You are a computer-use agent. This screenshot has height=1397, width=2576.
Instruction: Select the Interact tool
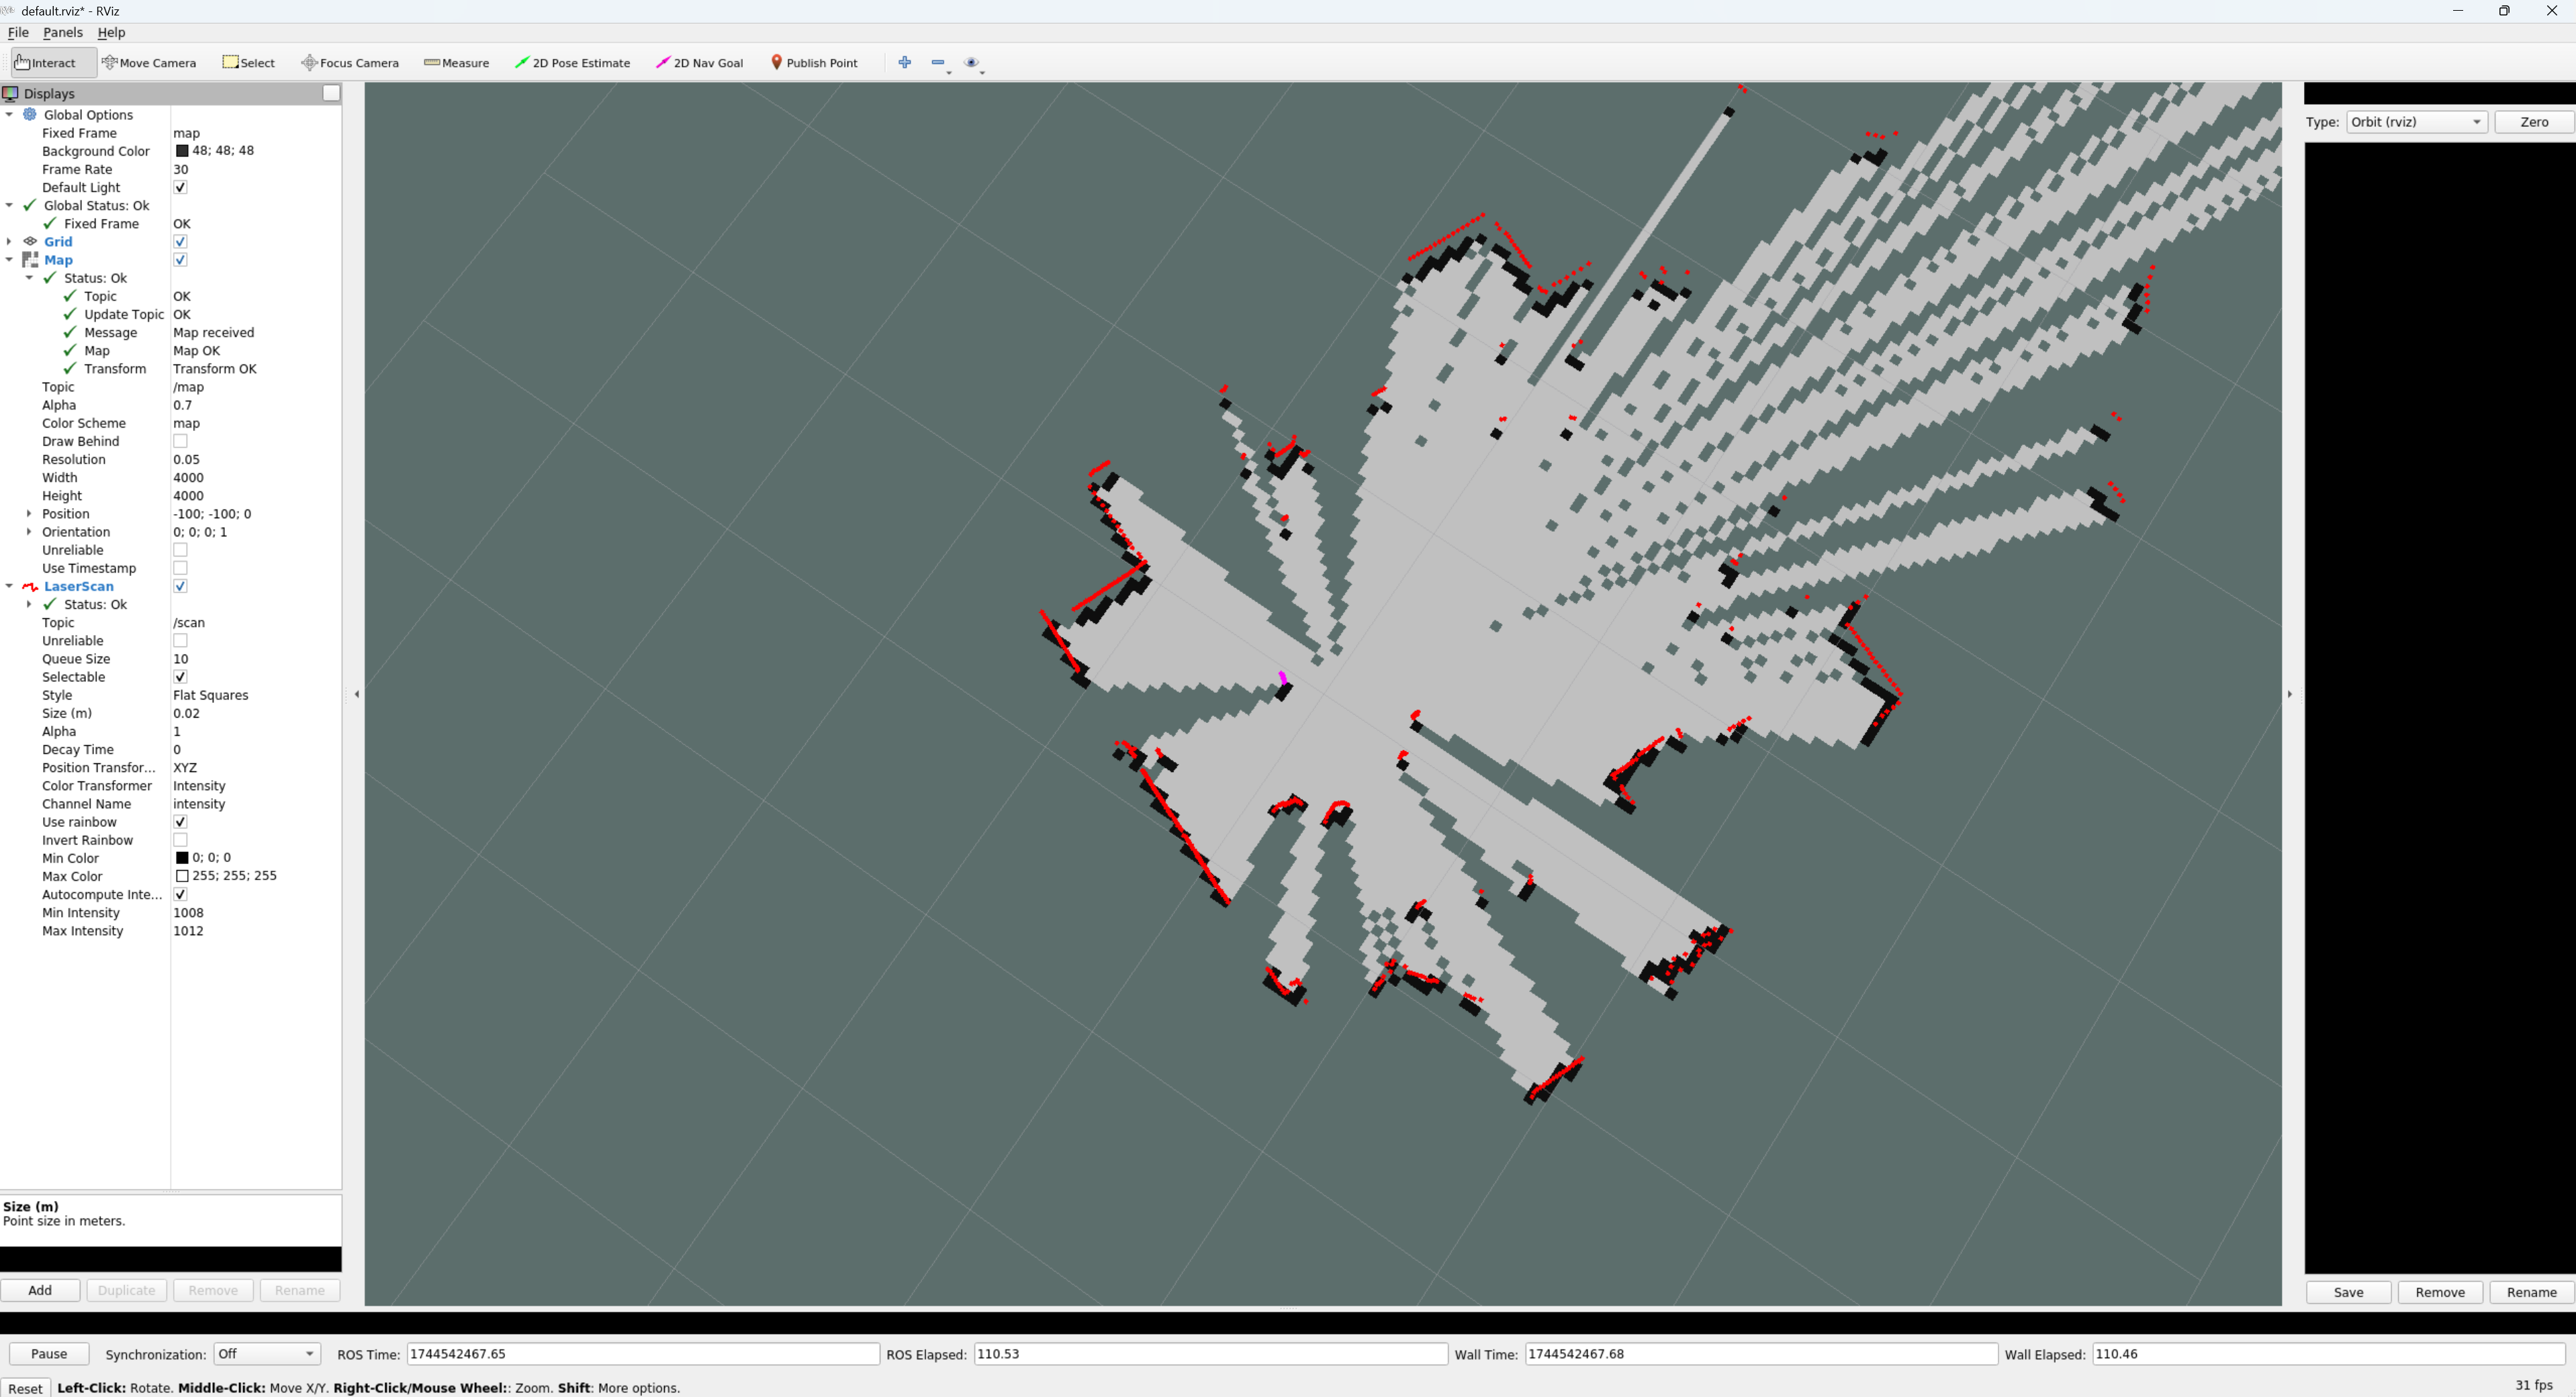48,62
